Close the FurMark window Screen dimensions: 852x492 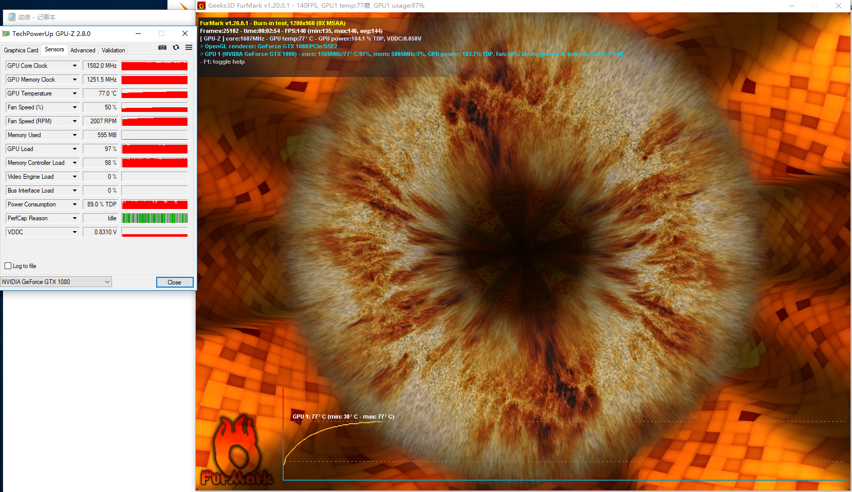[x=839, y=6]
